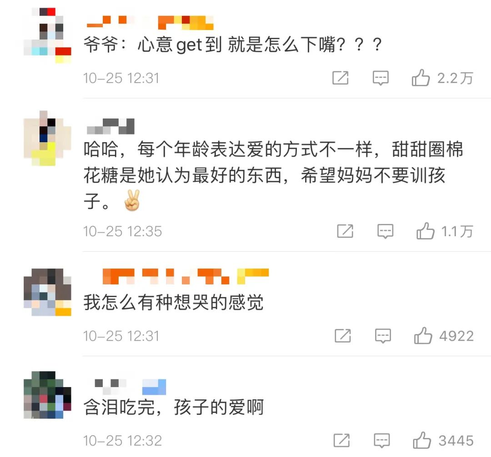Repost the 含泪吃完，孩子的爱啊 comment
Viewport: 491px width, 457px height.
(341, 441)
